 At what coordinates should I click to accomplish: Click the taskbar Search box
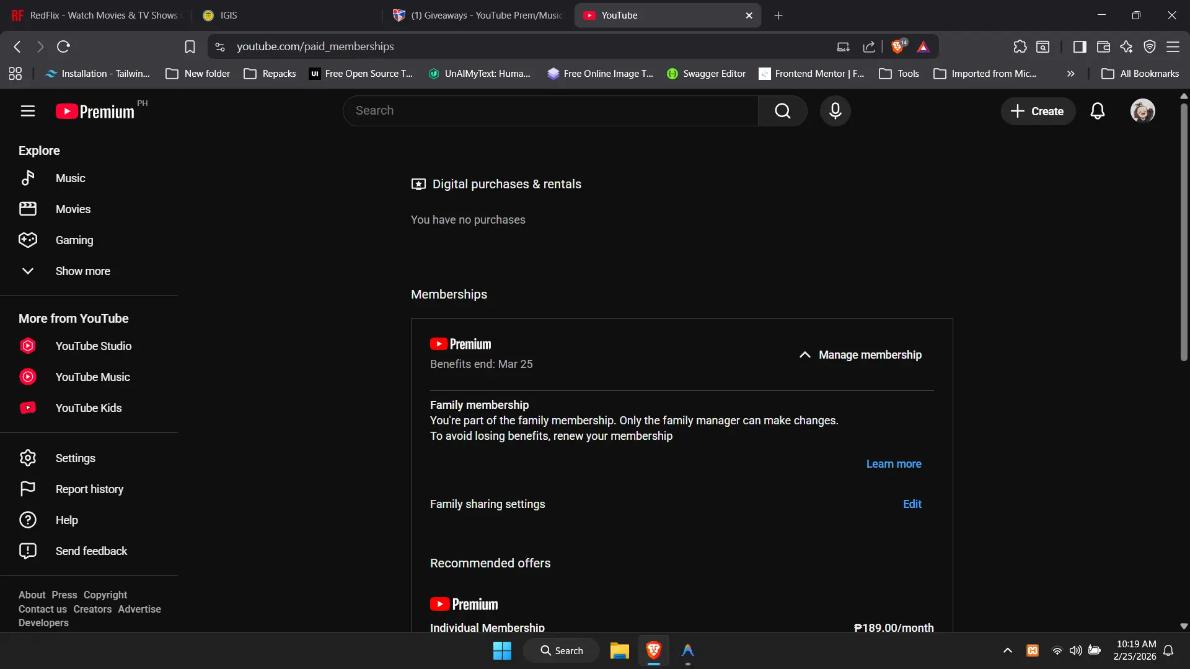pos(562,651)
